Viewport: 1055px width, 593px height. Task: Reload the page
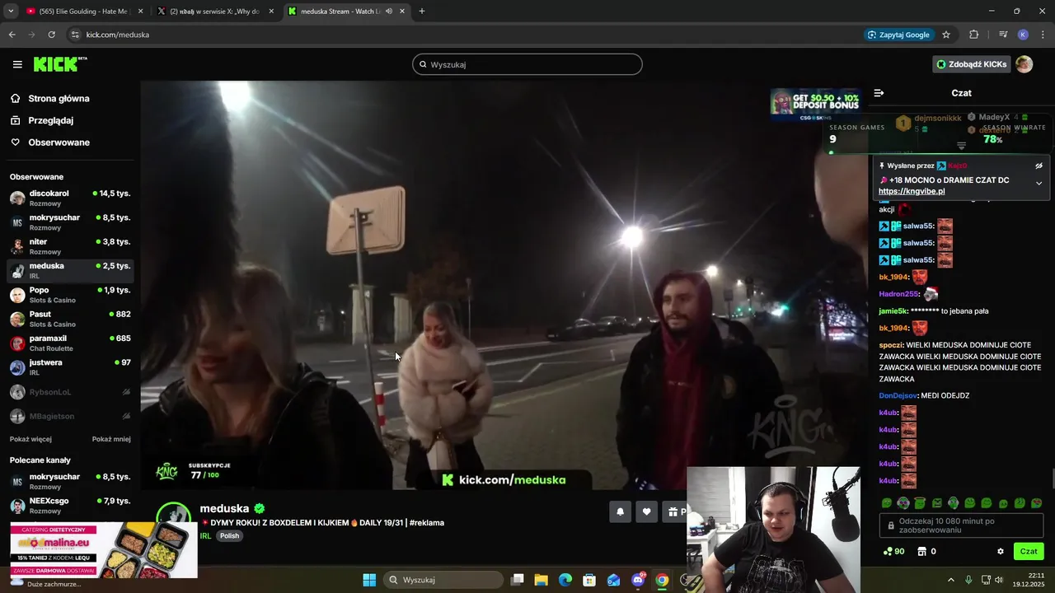point(51,35)
